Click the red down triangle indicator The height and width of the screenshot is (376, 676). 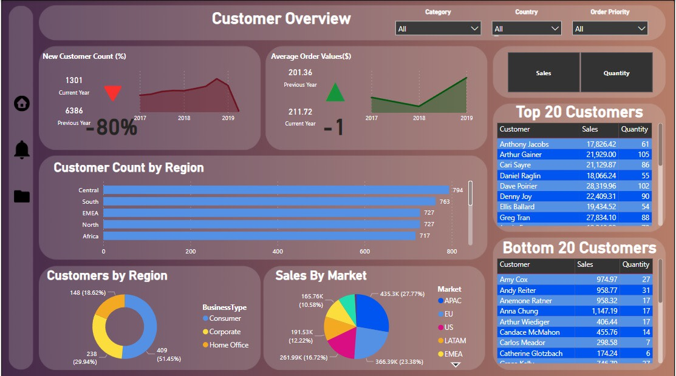(x=113, y=93)
